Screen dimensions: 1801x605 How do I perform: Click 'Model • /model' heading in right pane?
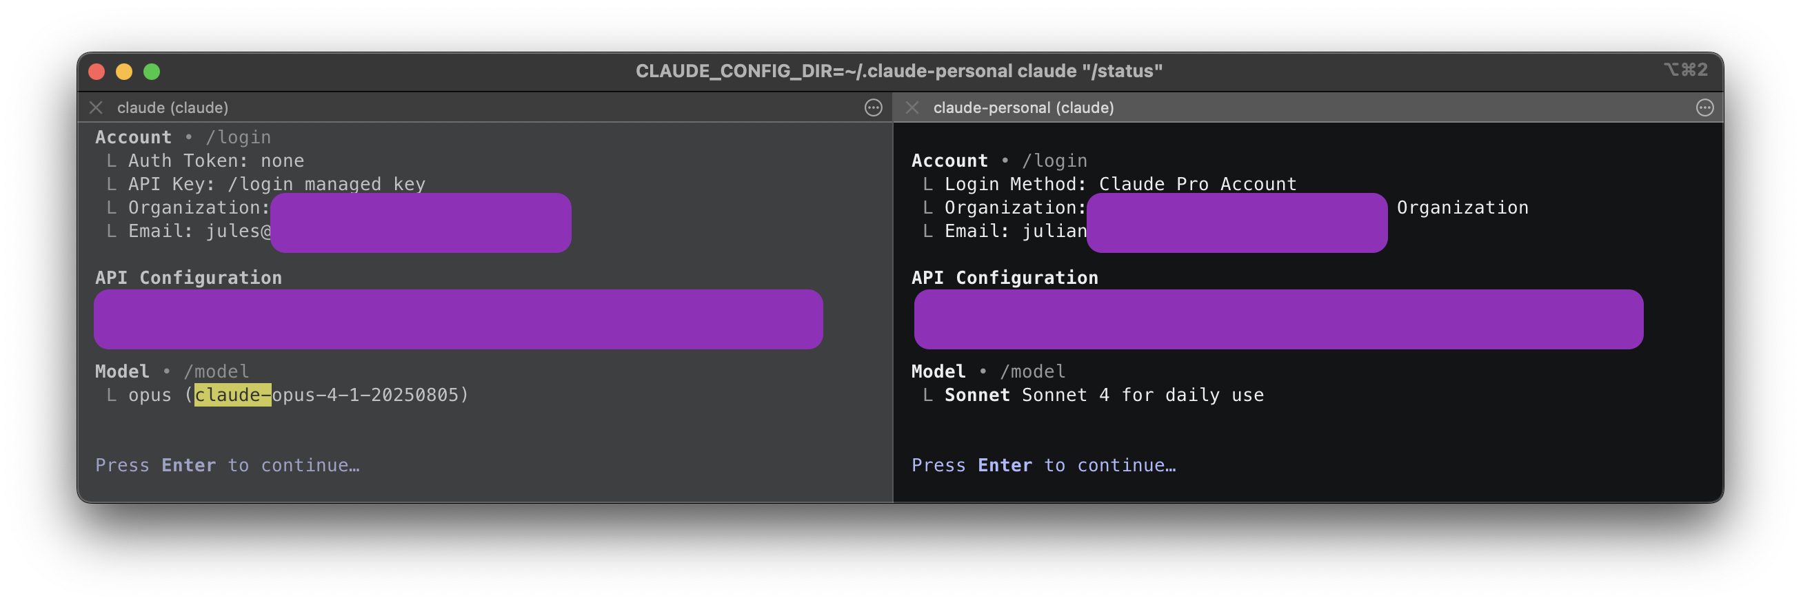coord(988,371)
